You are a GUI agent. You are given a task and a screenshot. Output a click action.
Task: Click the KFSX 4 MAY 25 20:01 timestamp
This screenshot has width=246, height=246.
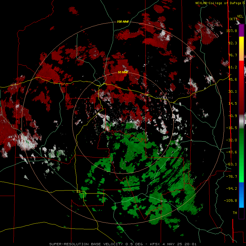coord(173,244)
